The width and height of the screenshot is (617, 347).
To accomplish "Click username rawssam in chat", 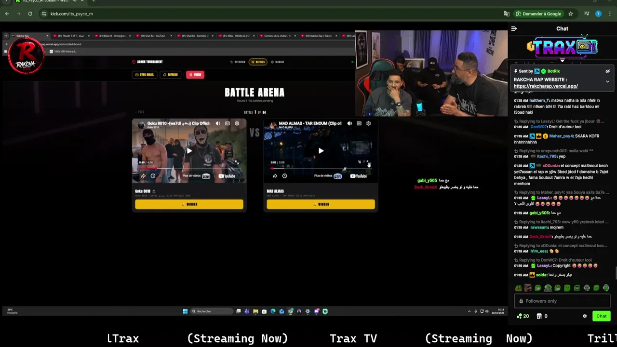I will click(539, 227).
